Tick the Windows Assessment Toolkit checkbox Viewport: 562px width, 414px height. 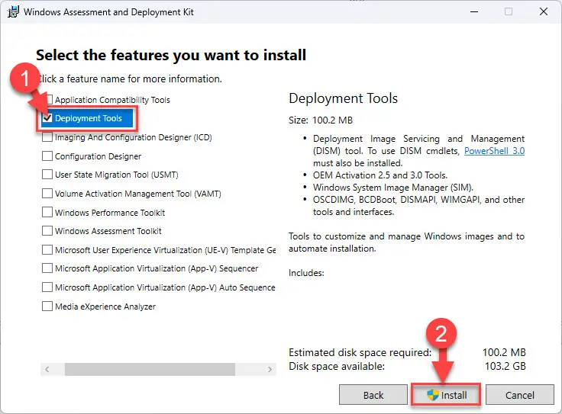tap(47, 231)
